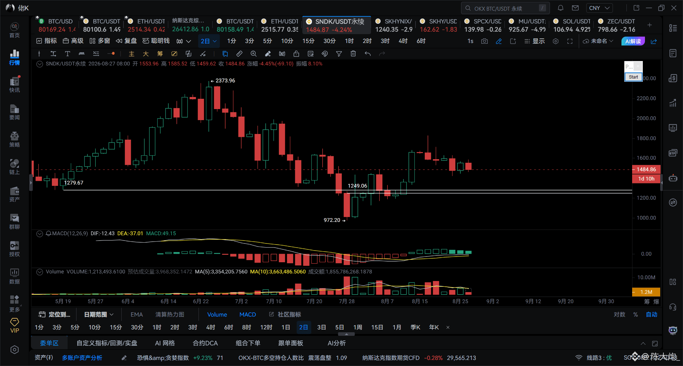This screenshot has width=683, height=366.
Task: Click the blue share arrow icon
Action: (654, 41)
